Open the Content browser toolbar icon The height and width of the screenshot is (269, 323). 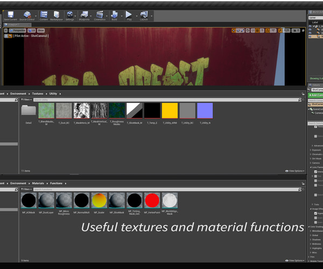(x=44, y=16)
